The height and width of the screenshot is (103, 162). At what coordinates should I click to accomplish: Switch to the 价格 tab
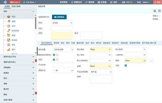point(73,43)
